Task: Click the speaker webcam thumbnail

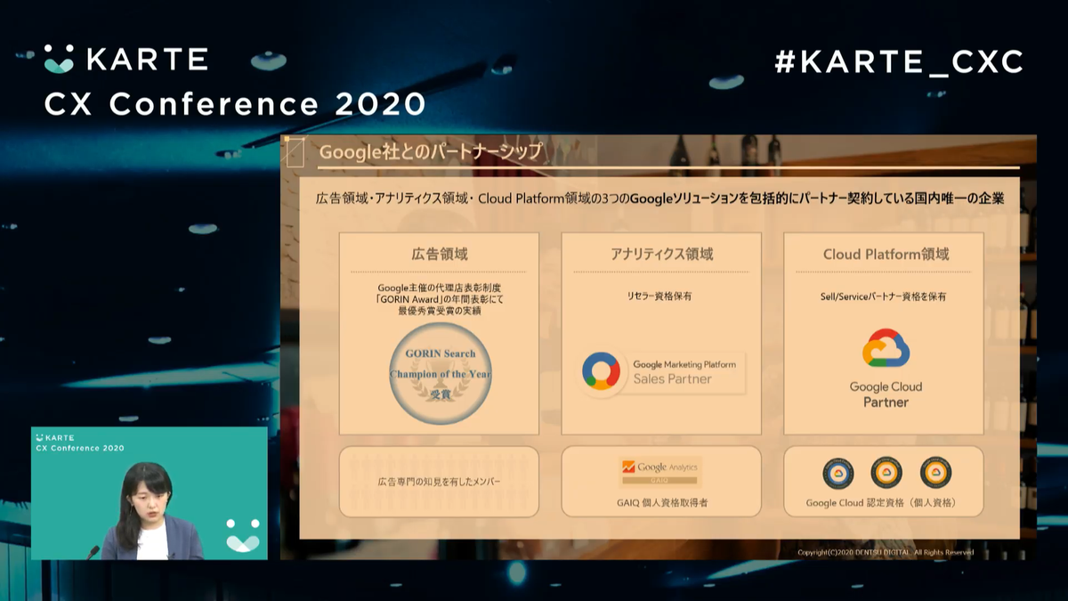Action: tap(149, 493)
